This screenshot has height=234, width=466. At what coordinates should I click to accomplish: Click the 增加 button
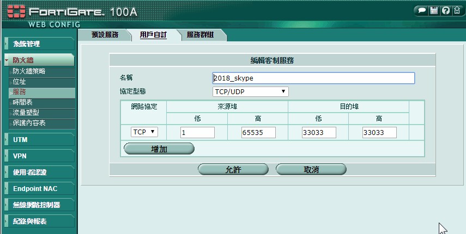159,149
